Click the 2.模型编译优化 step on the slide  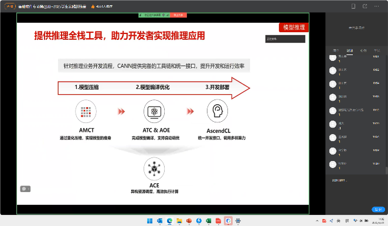[x=152, y=87]
